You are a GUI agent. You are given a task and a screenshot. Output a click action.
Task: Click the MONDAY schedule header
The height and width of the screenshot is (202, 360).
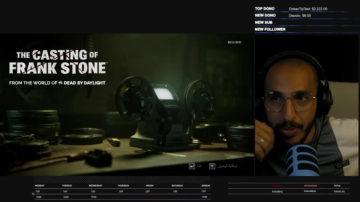point(40,185)
